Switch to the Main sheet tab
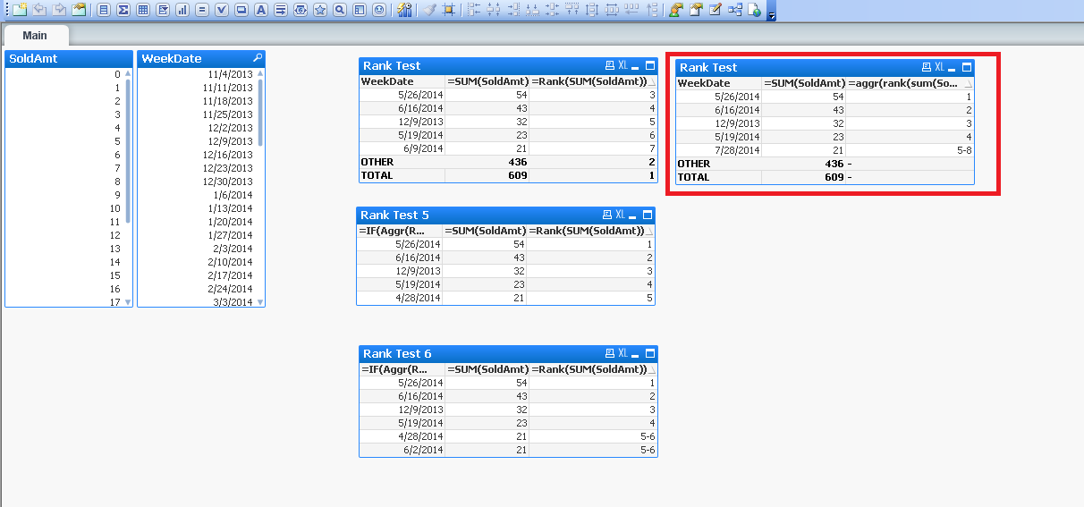1084x507 pixels. click(x=35, y=35)
